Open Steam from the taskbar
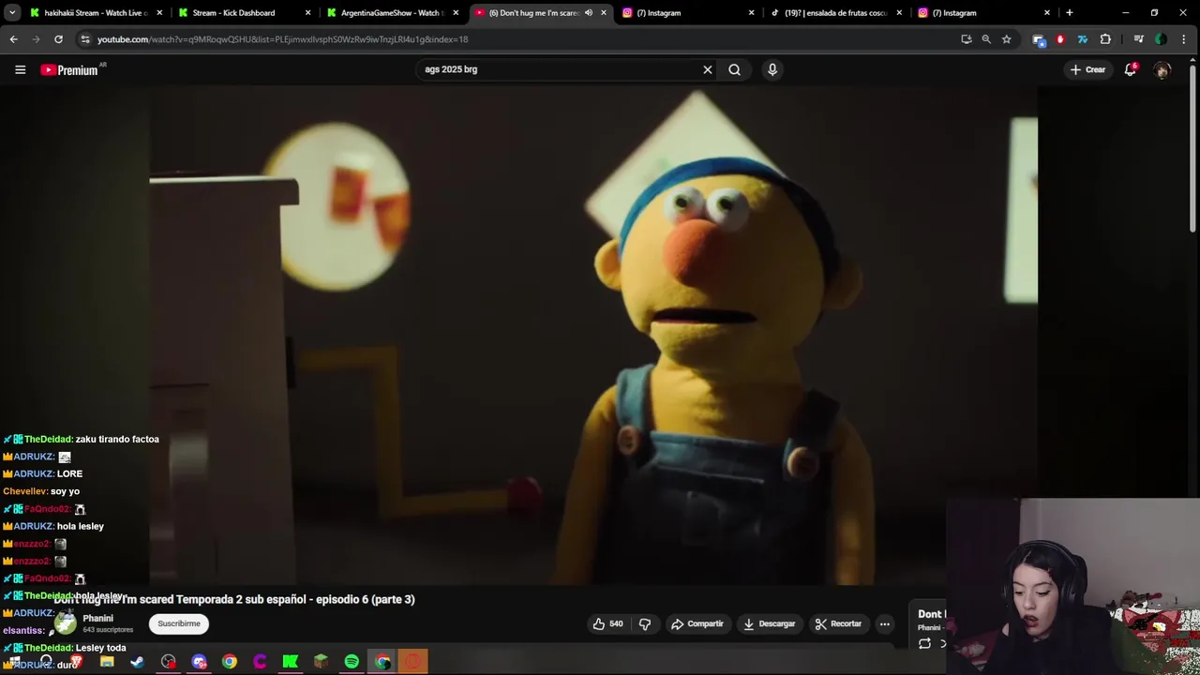Screen dimensions: 1200x675 tap(137, 662)
